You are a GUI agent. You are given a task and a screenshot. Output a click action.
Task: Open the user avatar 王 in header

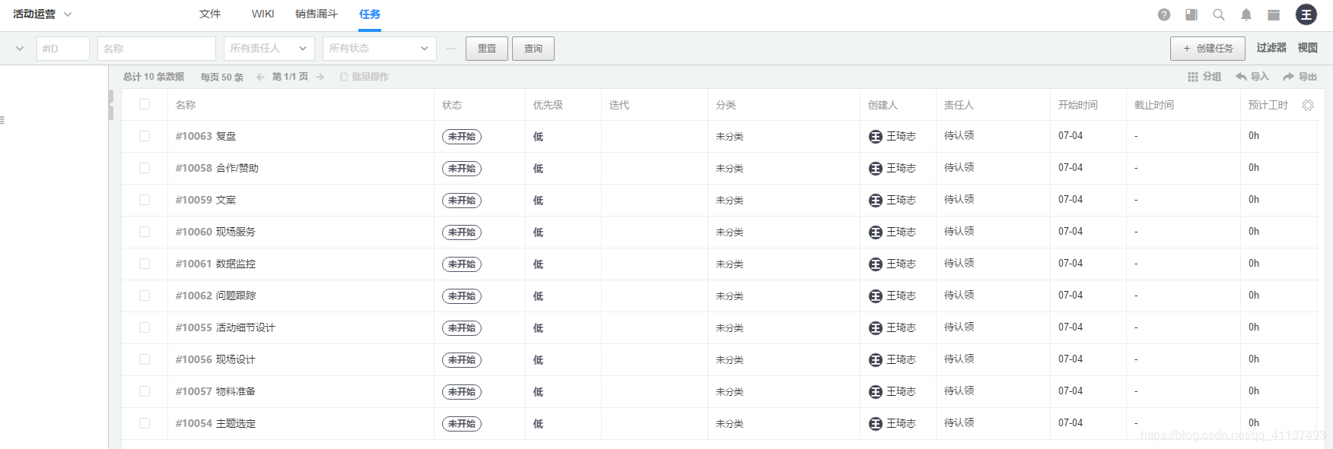1306,14
